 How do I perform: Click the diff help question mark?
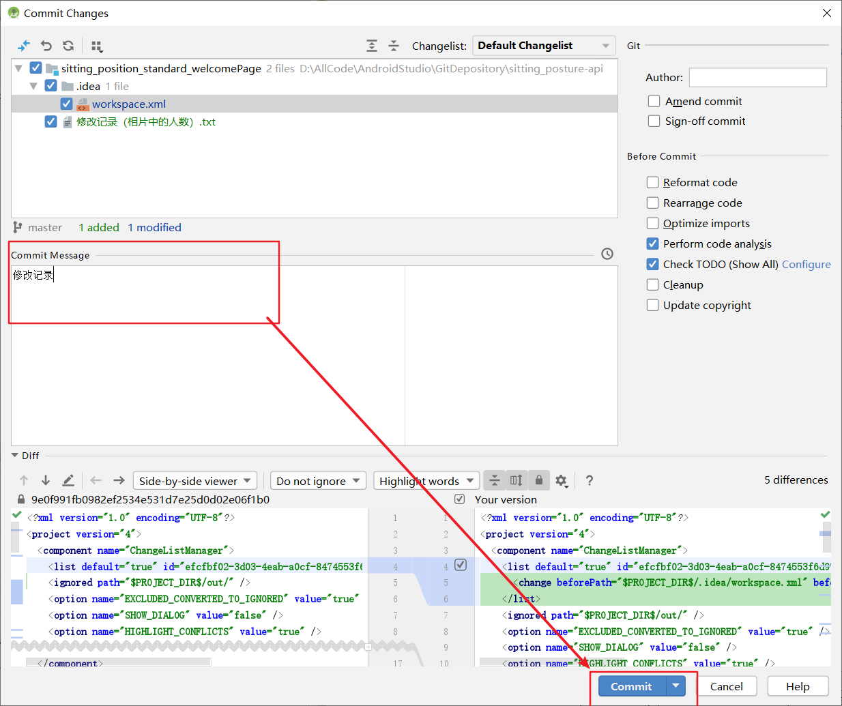coord(590,480)
